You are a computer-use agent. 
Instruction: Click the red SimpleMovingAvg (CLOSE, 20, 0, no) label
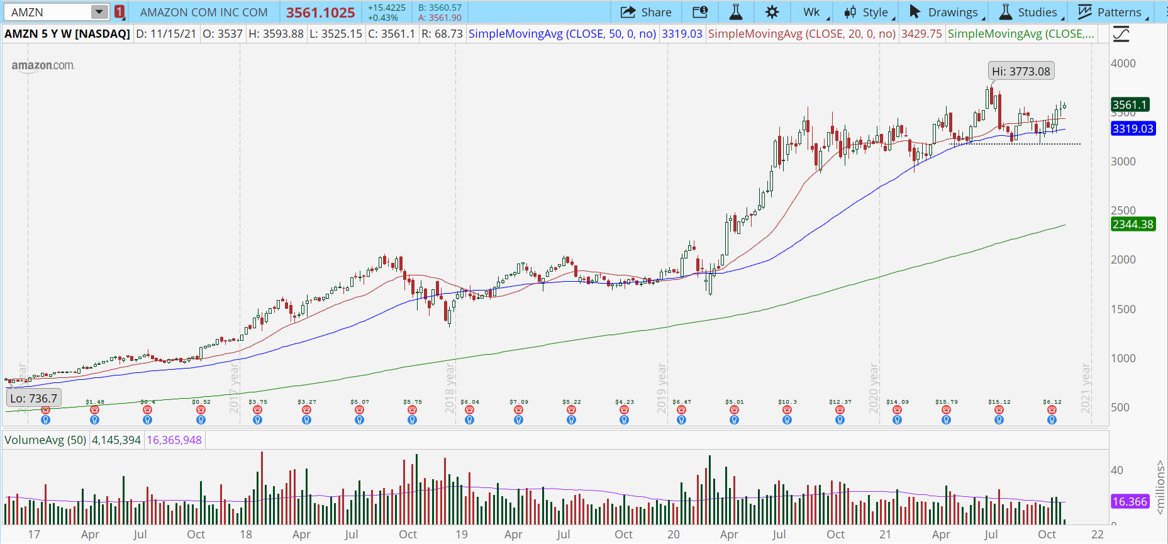point(802,34)
